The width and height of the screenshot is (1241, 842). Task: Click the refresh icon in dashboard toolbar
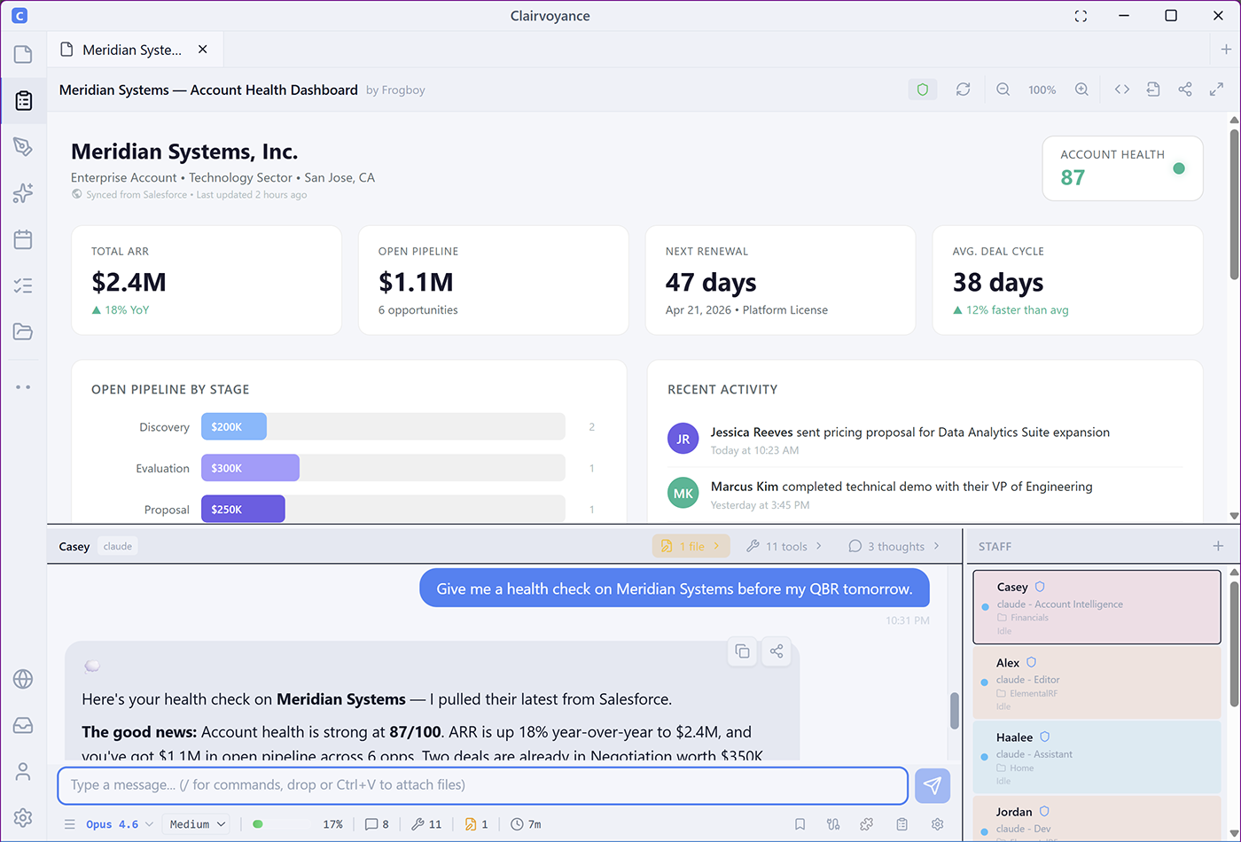pyautogui.click(x=963, y=90)
